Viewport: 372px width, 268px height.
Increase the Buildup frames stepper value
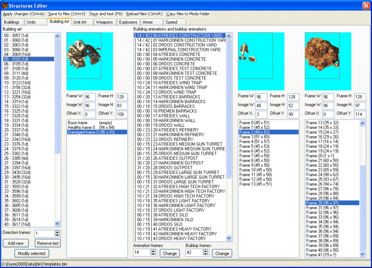[205, 251]
